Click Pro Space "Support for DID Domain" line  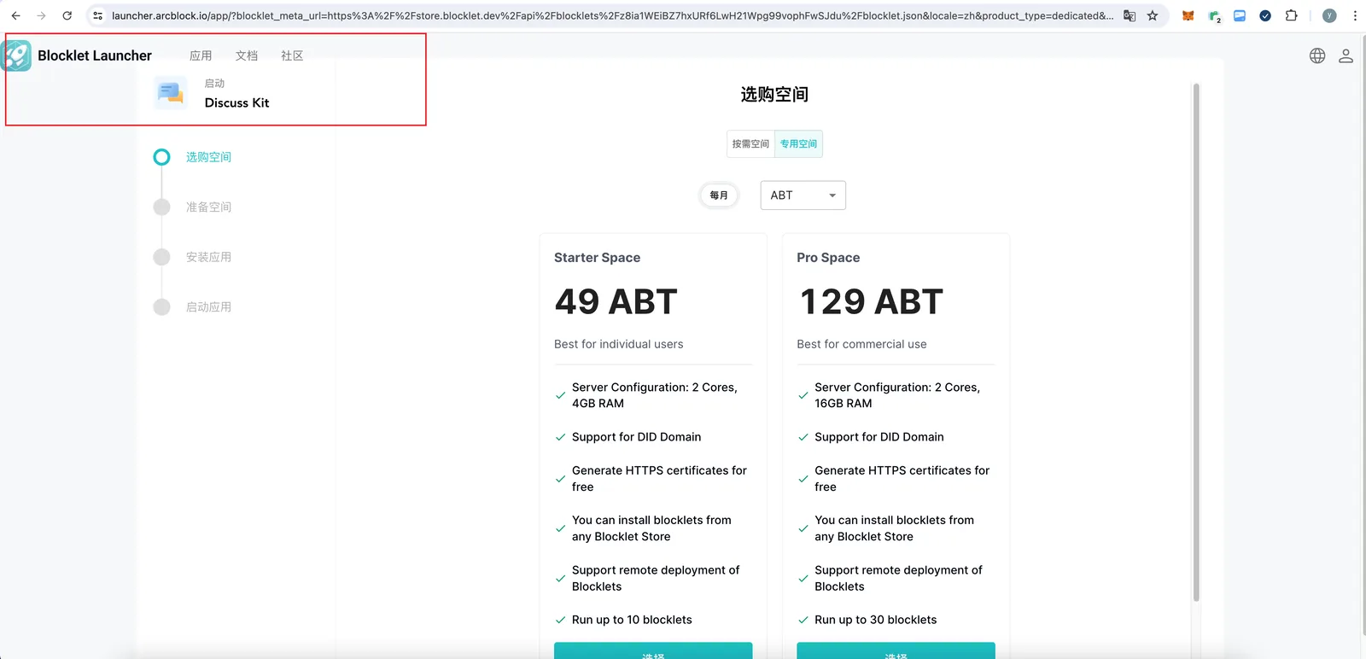[x=879, y=437]
